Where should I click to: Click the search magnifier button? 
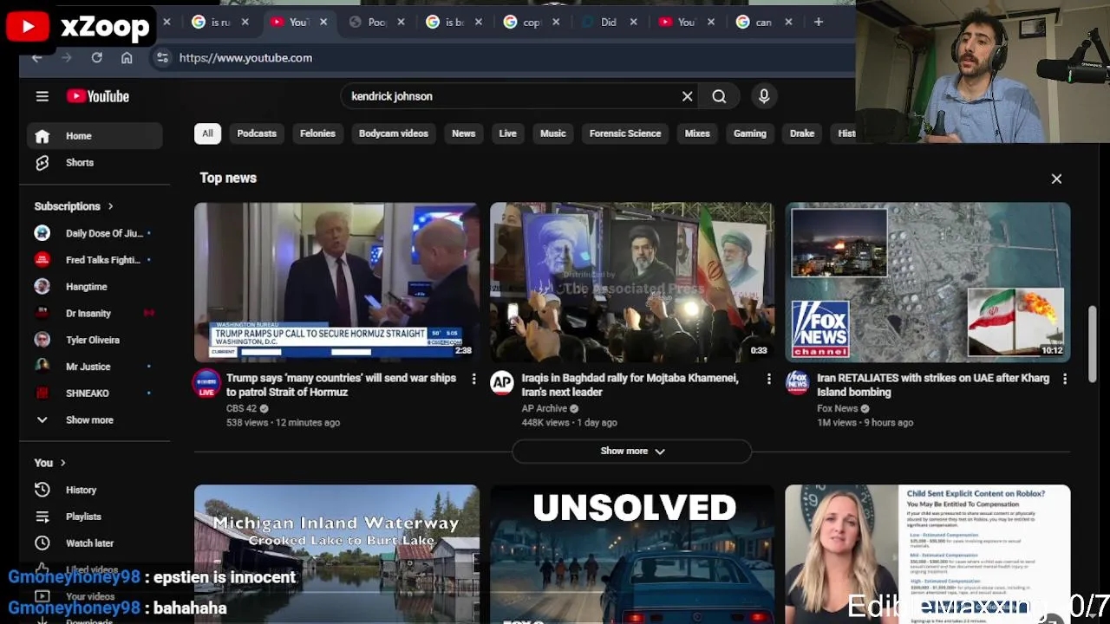(719, 96)
